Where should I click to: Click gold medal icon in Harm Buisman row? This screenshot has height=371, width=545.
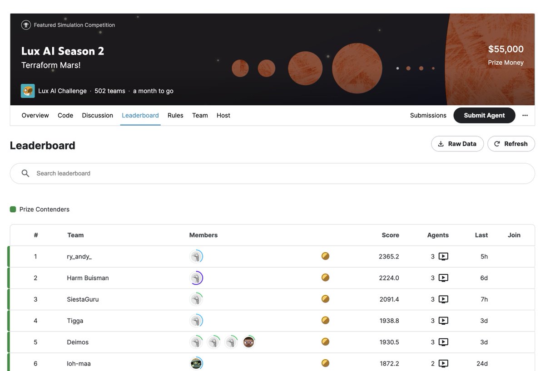[x=325, y=278]
